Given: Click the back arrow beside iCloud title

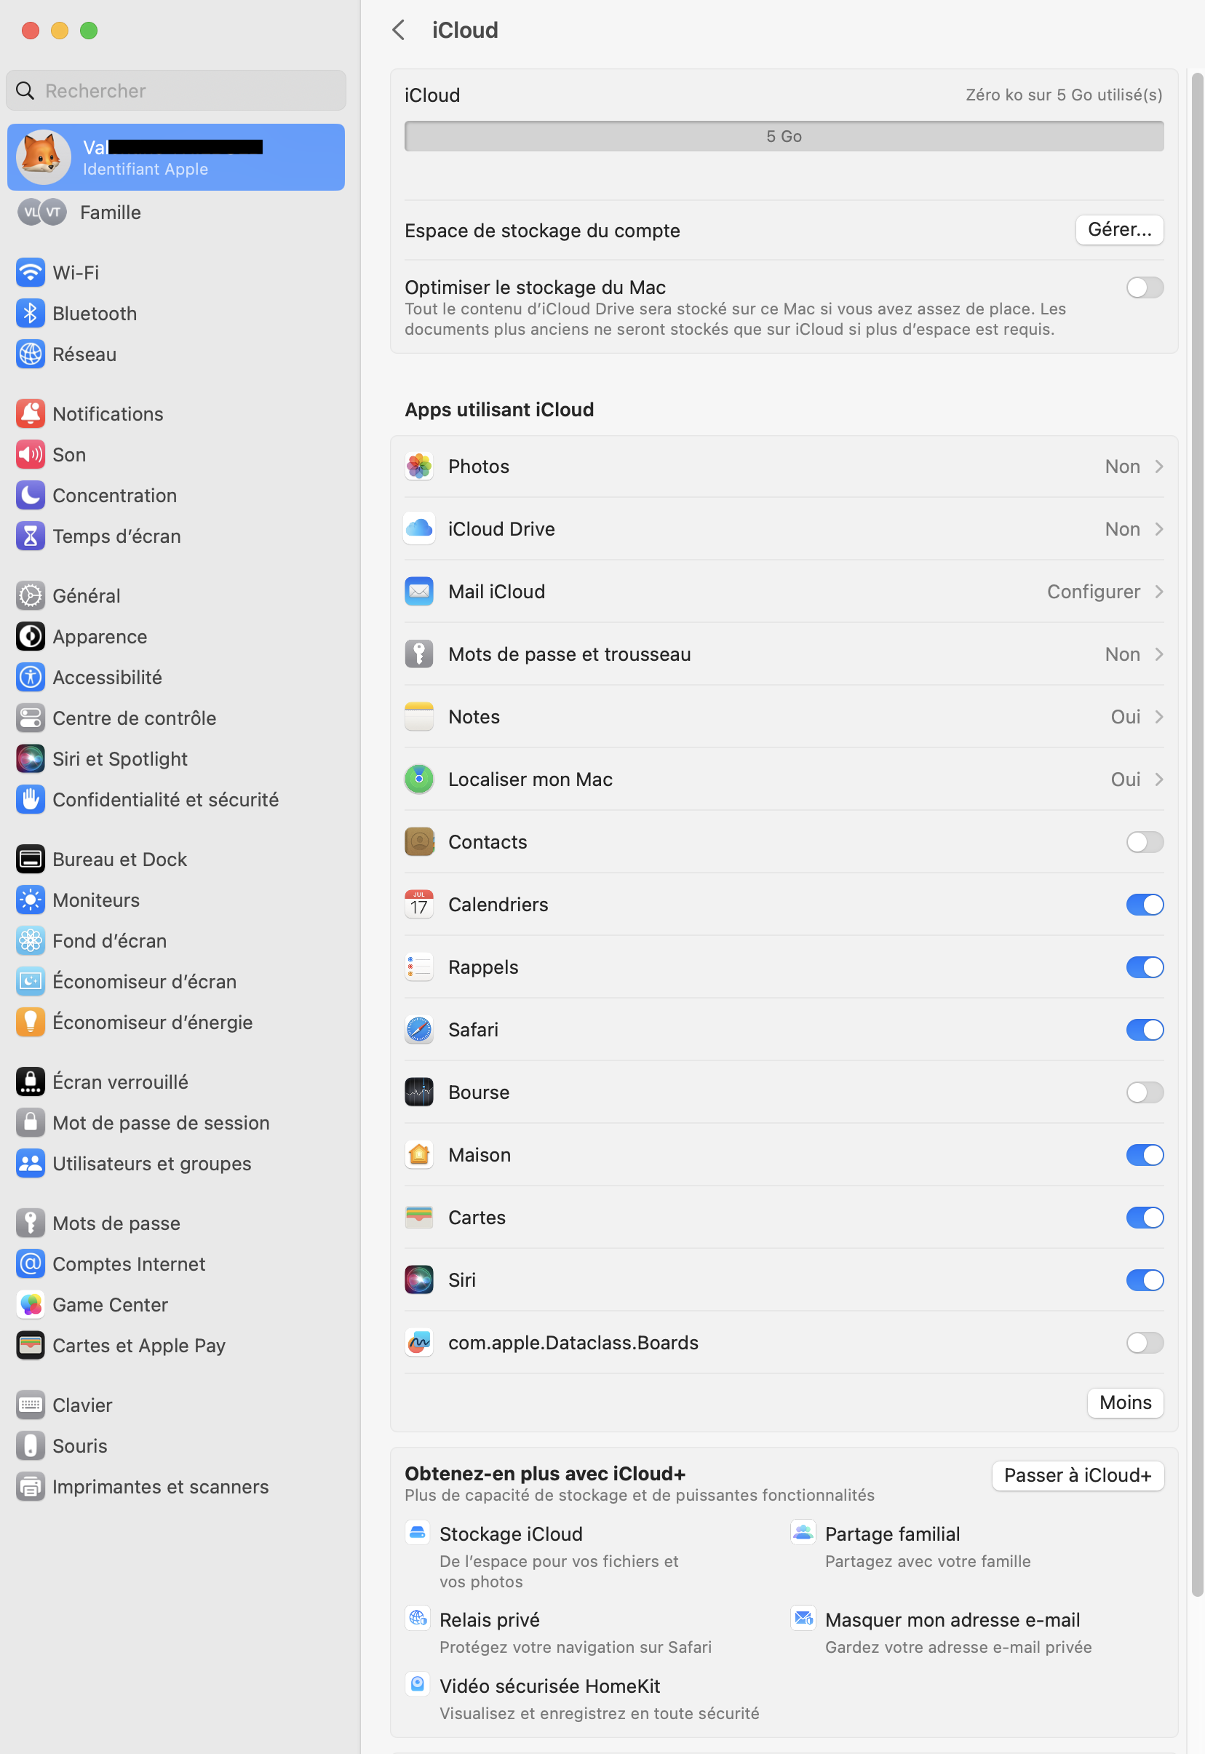Looking at the screenshot, I should pos(399,30).
